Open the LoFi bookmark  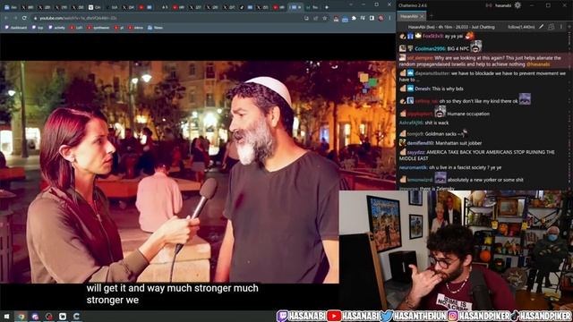point(76,28)
